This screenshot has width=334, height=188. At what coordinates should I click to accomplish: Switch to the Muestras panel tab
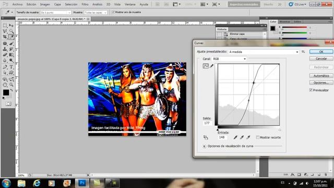(284, 22)
